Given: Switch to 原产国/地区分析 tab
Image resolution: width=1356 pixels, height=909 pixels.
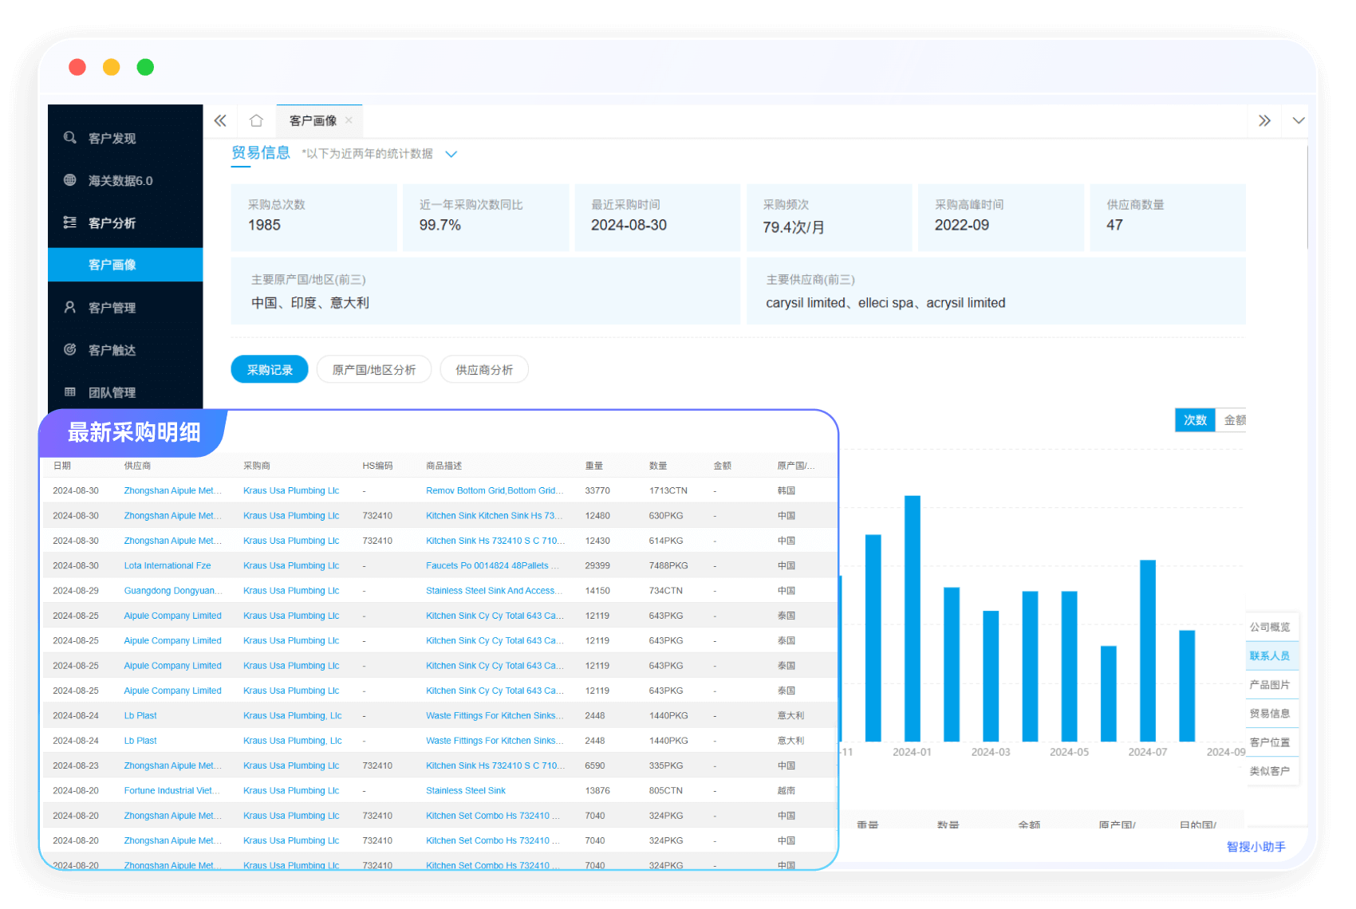Looking at the screenshot, I should click(x=374, y=370).
